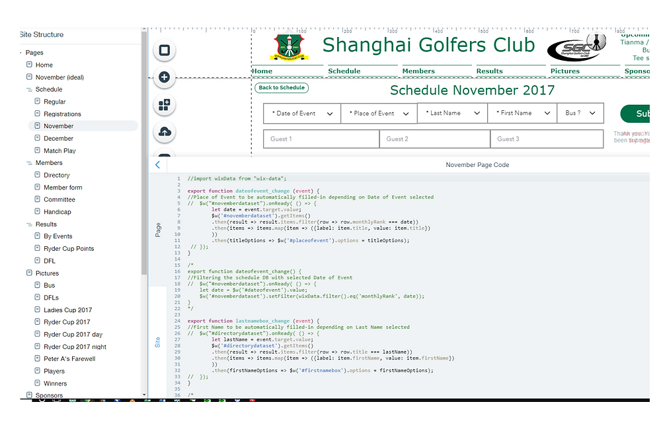Click the lastnamebox_change function line
The image size is (661, 427).
point(253,321)
